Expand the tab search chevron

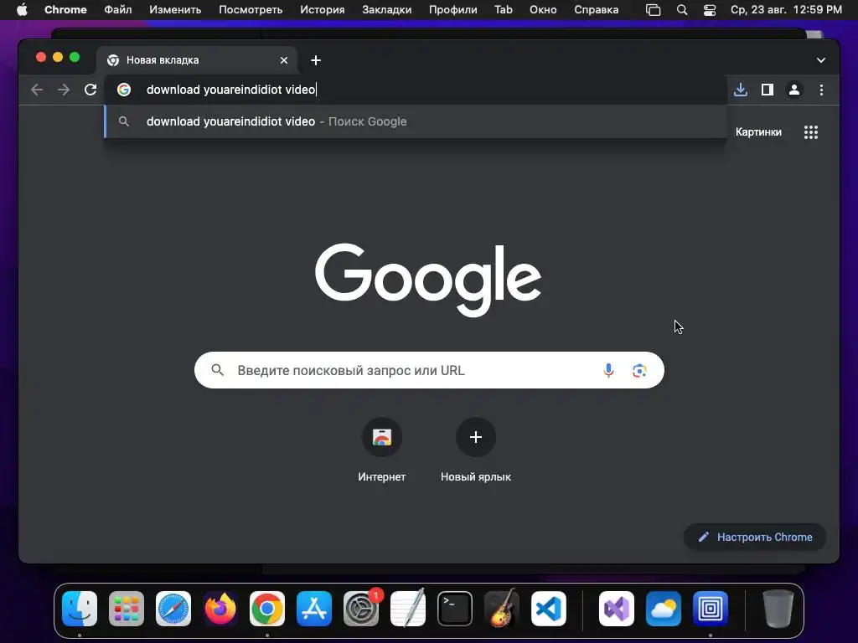click(821, 60)
